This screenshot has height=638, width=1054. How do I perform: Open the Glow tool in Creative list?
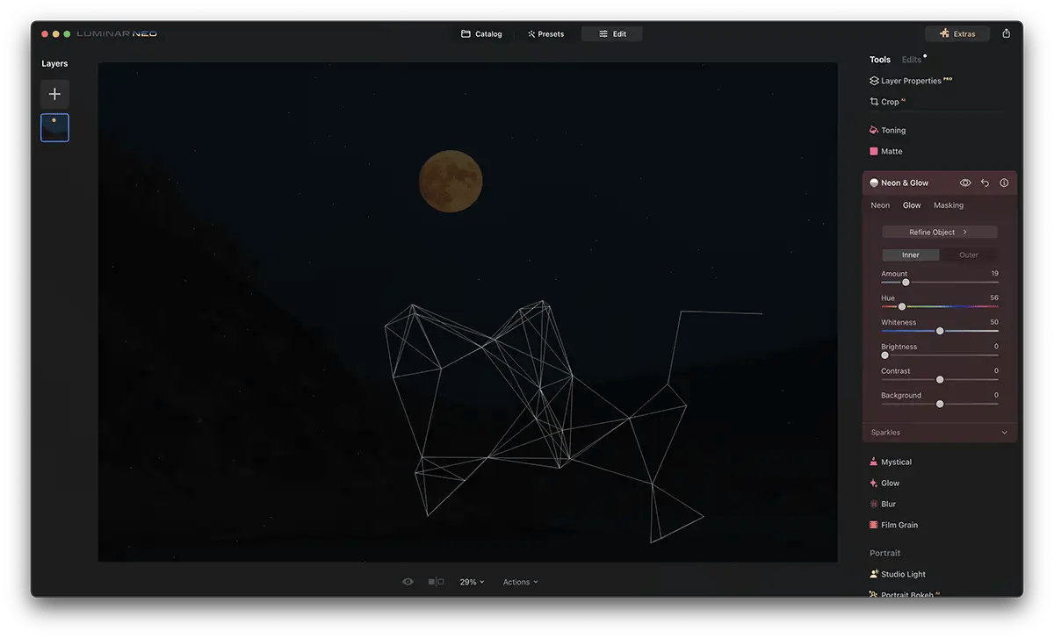pos(884,483)
